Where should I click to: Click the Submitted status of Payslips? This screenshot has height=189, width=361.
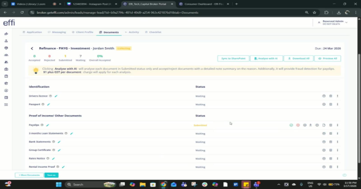[x=200, y=125]
